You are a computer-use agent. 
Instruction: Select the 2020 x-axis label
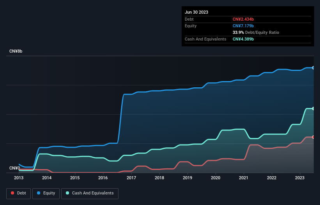pos(216,178)
